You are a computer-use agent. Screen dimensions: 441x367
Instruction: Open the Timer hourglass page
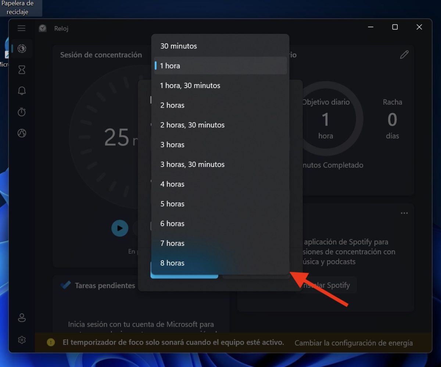[22, 70]
